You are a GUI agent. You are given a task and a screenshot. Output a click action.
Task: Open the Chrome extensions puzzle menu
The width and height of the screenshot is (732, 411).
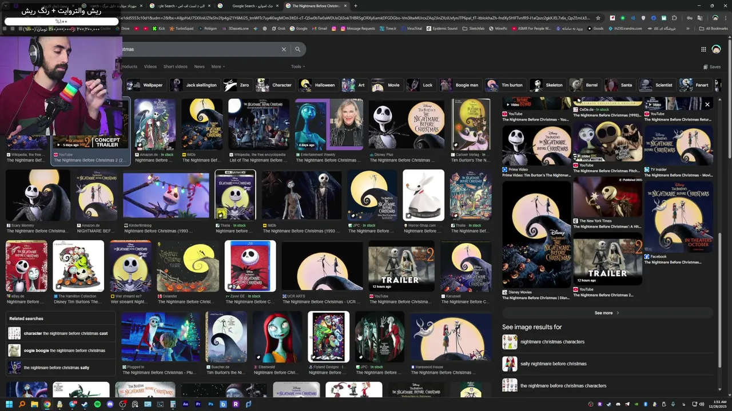674,18
